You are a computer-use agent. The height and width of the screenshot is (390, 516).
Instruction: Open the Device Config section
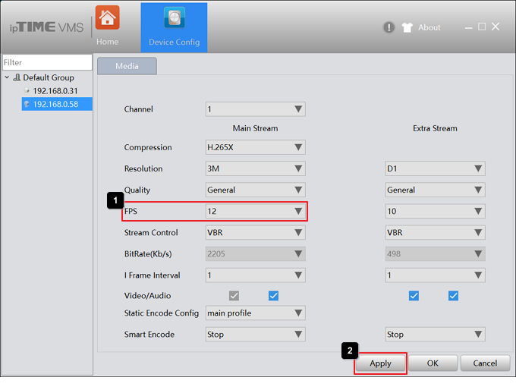click(x=174, y=27)
